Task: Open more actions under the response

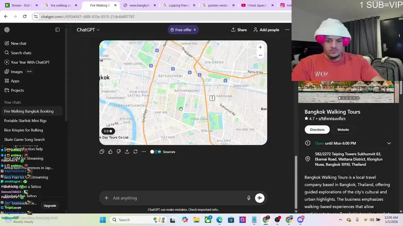Action: (x=144, y=152)
